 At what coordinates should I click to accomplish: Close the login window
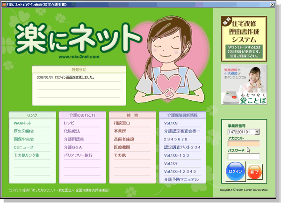click(272, 5)
